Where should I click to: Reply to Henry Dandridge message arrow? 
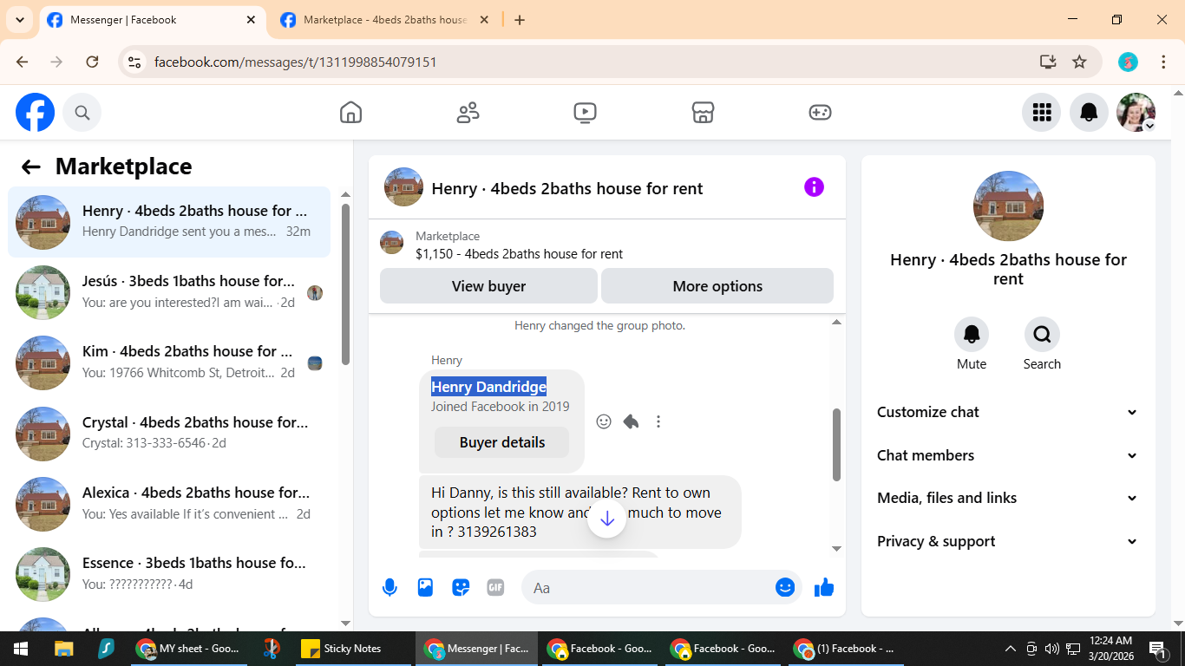tap(631, 421)
